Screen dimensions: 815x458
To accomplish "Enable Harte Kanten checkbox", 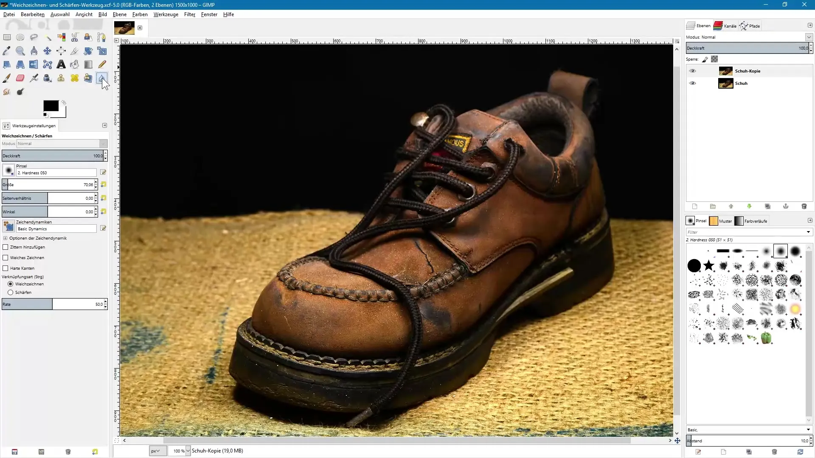I will 6,268.
